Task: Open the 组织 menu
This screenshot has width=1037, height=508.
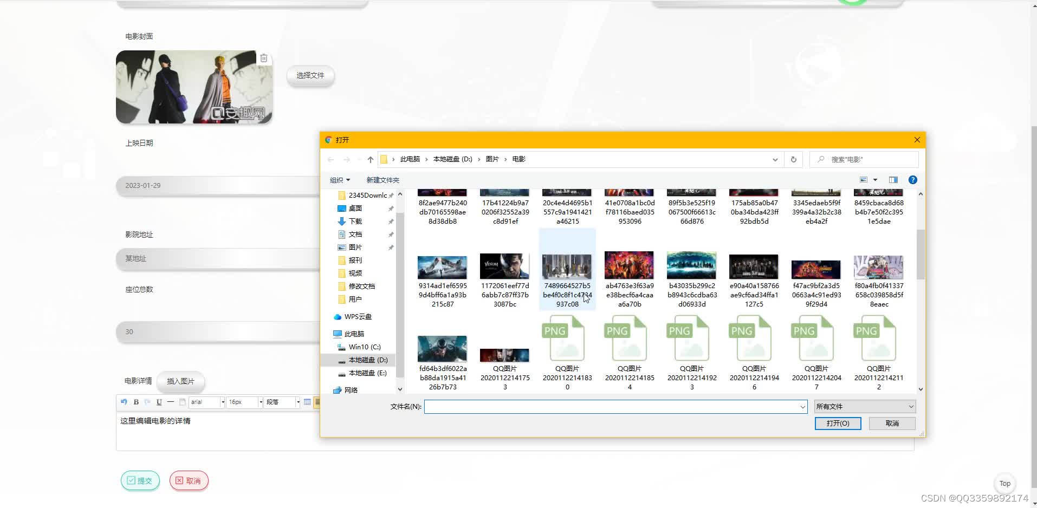Action: 340,180
